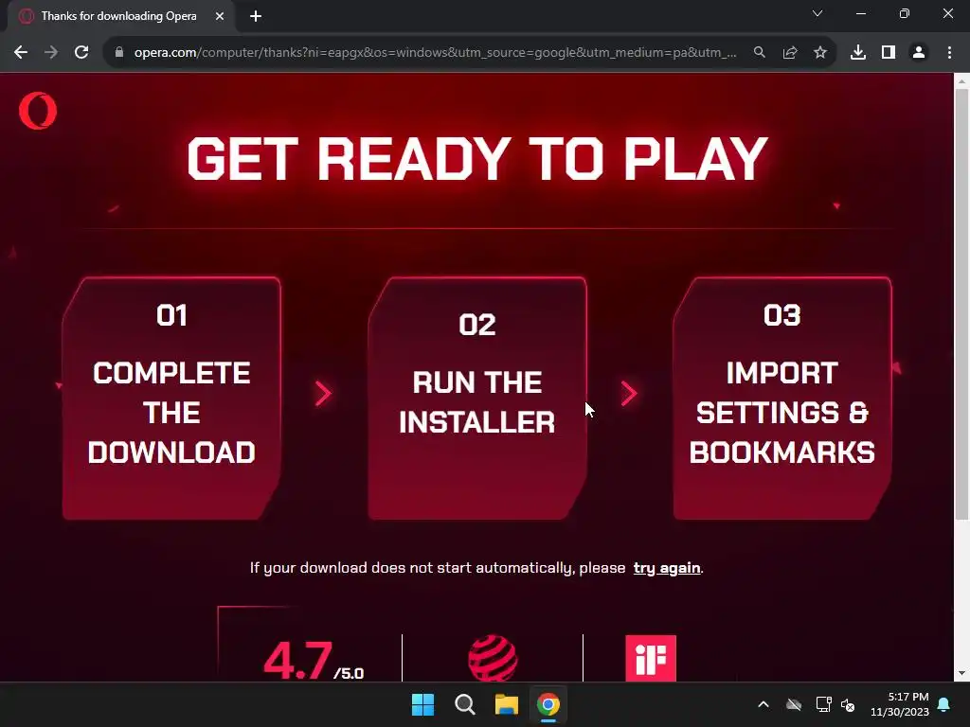The height and width of the screenshot is (727, 970).
Task: Expand the tab search dropdown
Action: [x=817, y=13]
